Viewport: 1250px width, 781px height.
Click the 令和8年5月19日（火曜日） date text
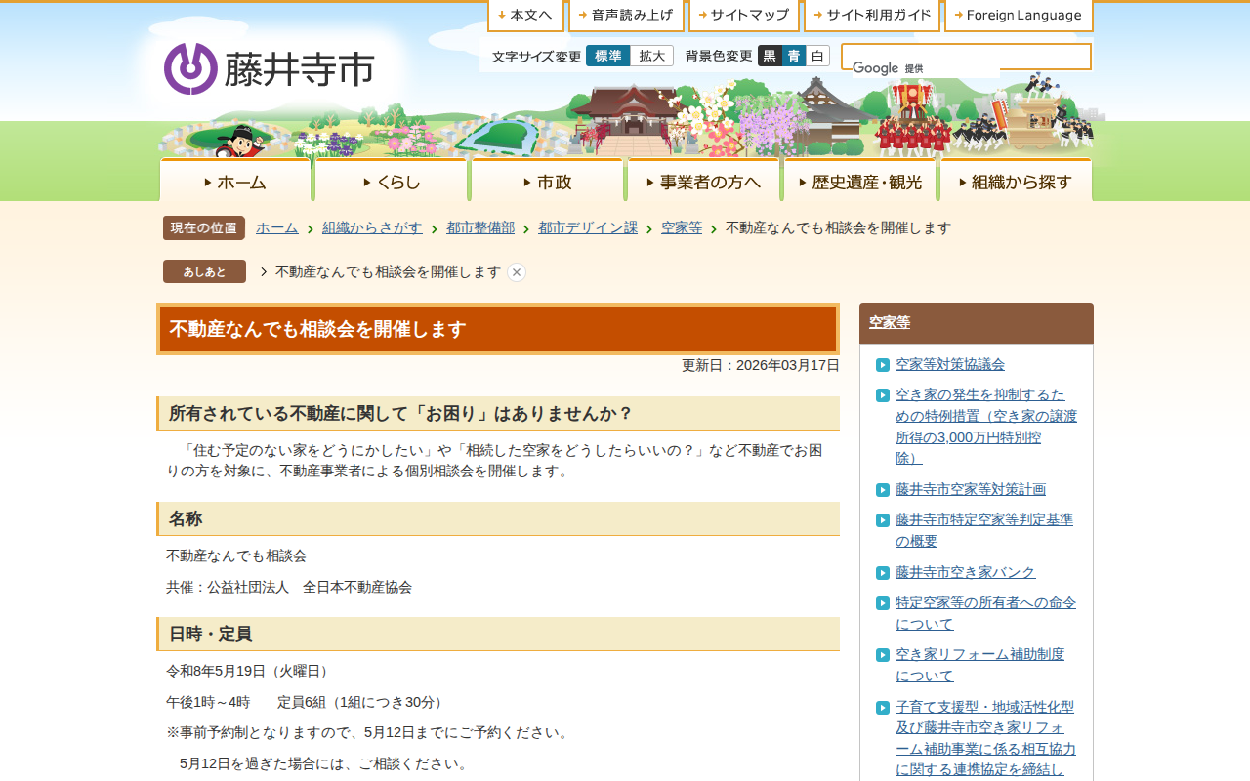(x=250, y=671)
